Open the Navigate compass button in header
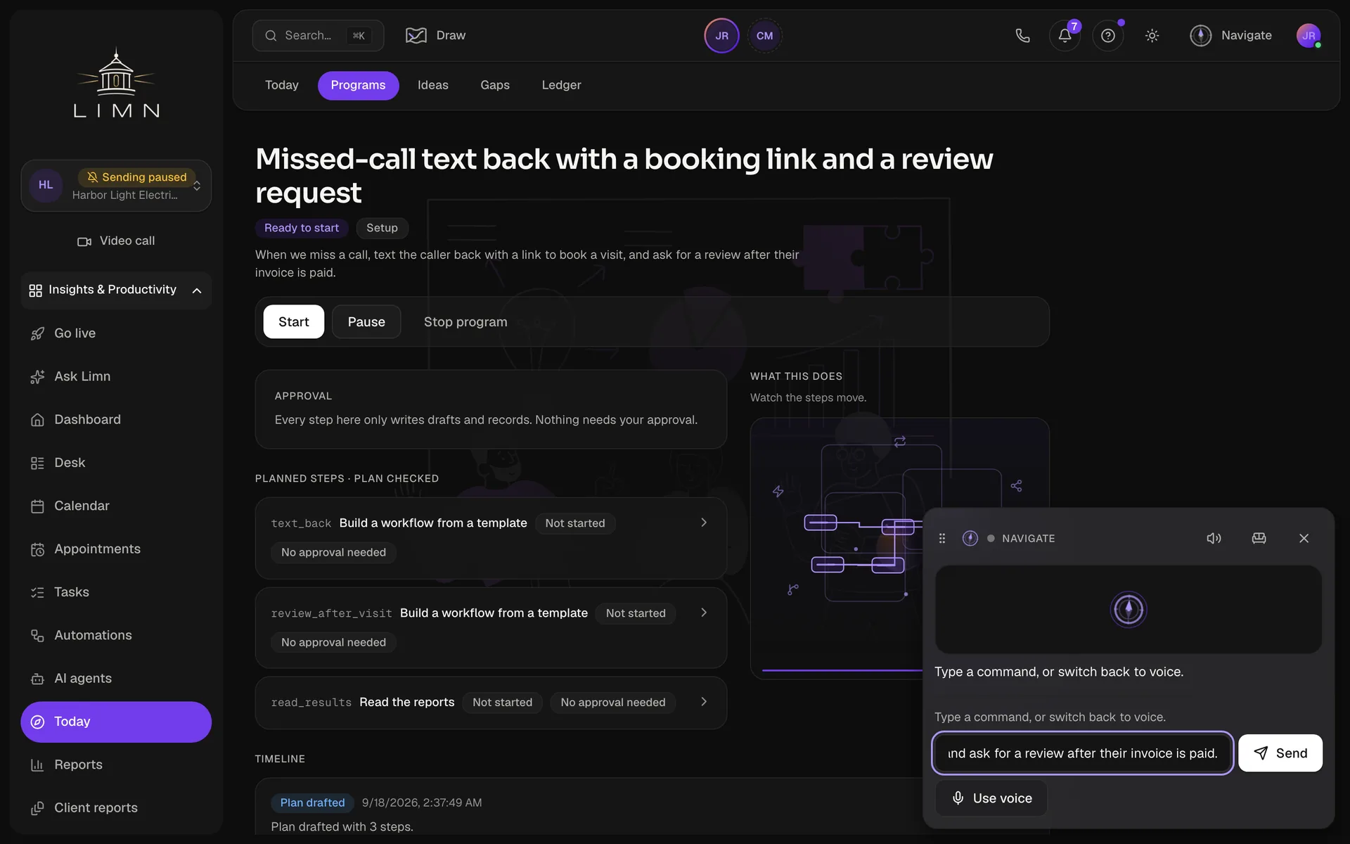 [x=1231, y=35]
